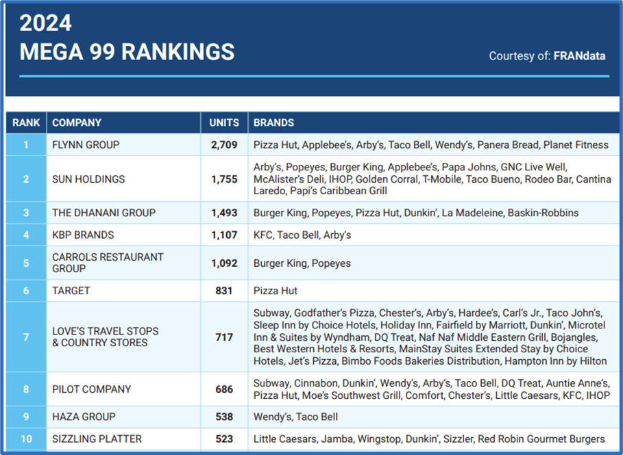Screen dimensions: 623x455
Task: Click Sizzling Platter brands starting with Little Caesars, Jamba
Action: click(x=433, y=439)
